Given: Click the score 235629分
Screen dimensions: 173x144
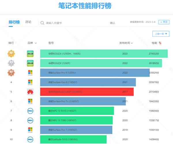Looking at the screenshot, I should 154,73.
